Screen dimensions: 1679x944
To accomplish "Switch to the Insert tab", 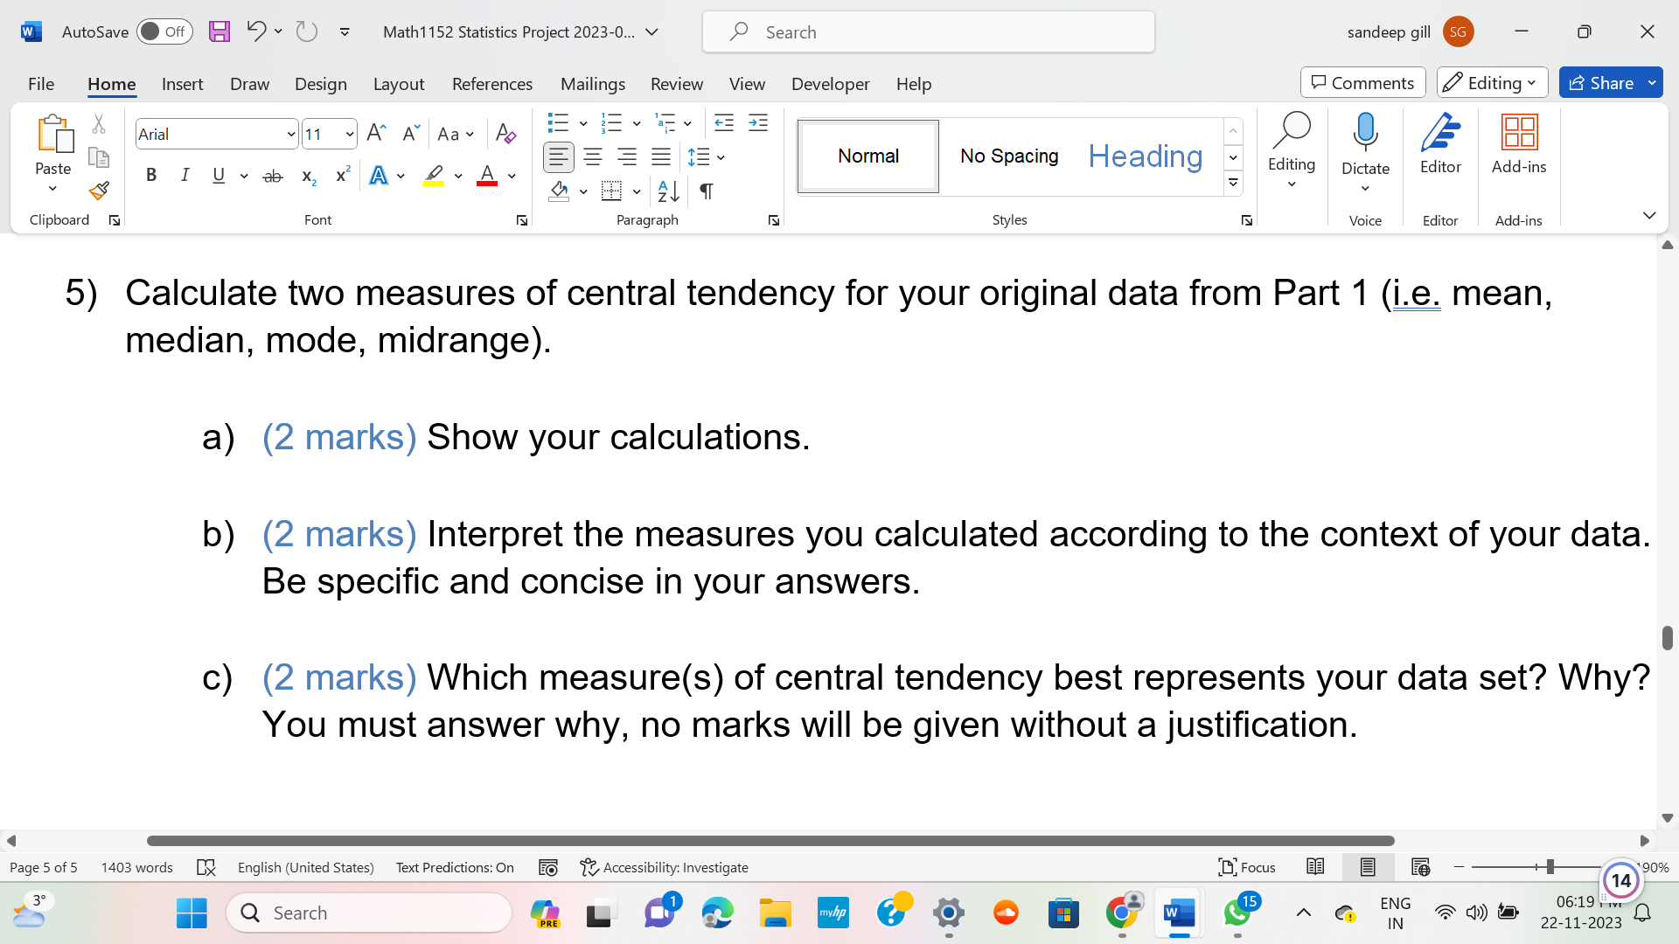I will pos(182,84).
